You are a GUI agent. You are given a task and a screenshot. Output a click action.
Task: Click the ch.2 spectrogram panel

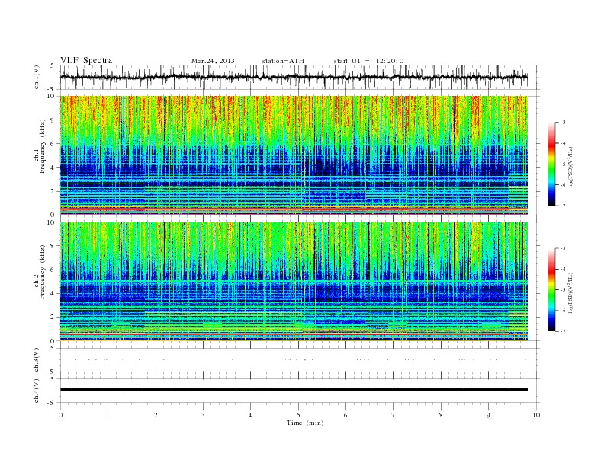click(x=294, y=282)
